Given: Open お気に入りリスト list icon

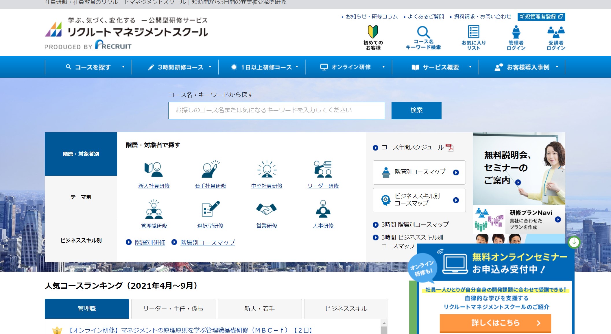Looking at the screenshot, I should 473,32.
